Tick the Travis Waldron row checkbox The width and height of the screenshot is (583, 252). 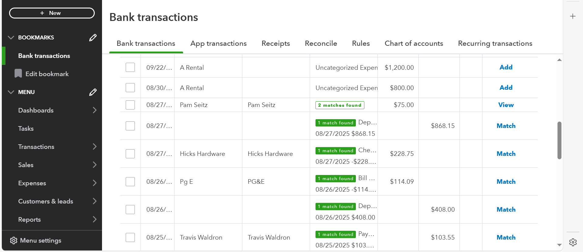click(x=130, y=237)
